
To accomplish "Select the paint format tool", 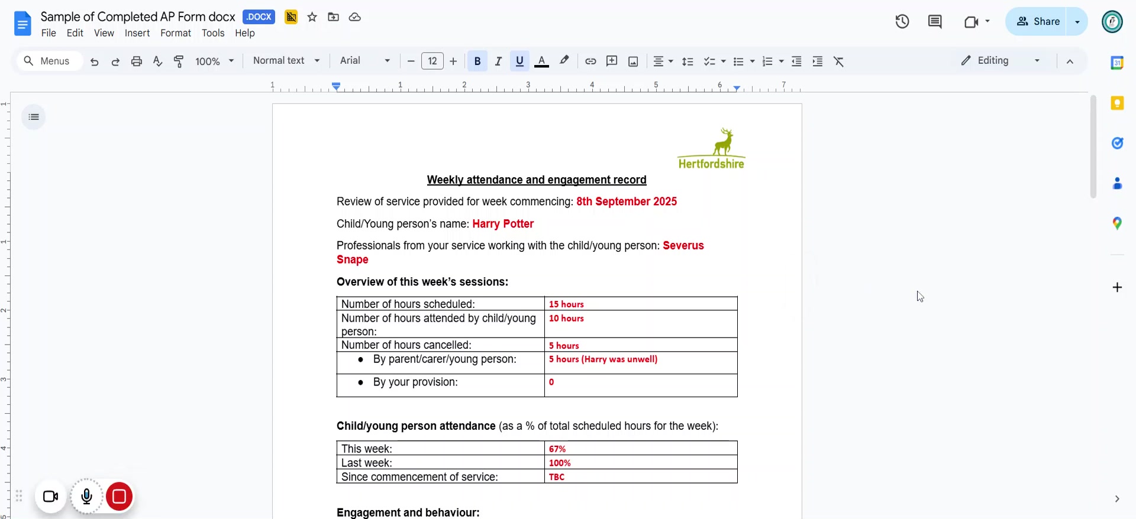I will pos(179,61).
